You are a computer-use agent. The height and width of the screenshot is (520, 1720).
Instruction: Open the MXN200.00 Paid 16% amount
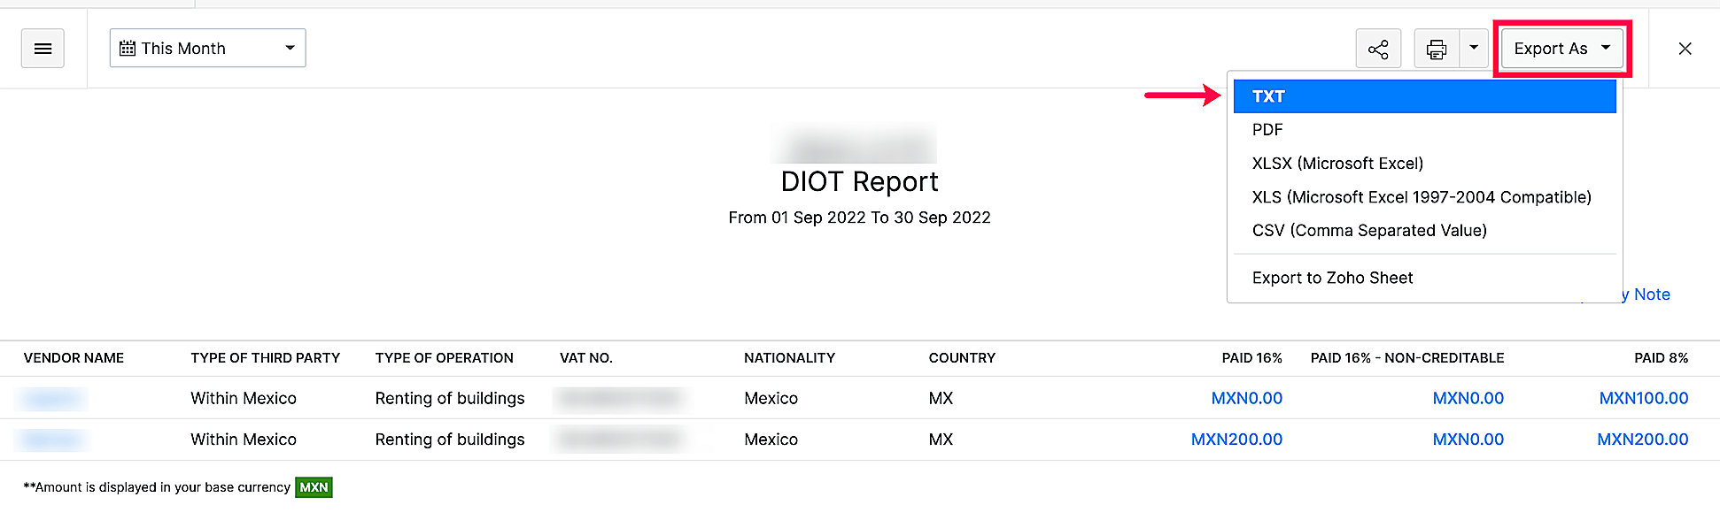pyautogui.click(x=1236, y=439)
